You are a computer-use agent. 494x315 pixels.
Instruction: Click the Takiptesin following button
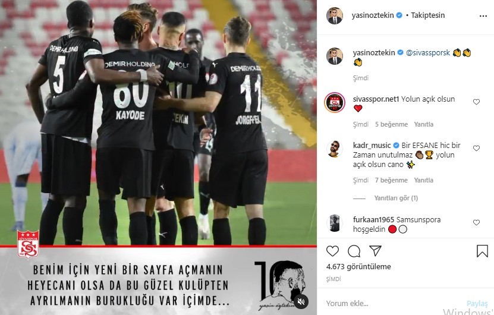(x=427, y=15)
